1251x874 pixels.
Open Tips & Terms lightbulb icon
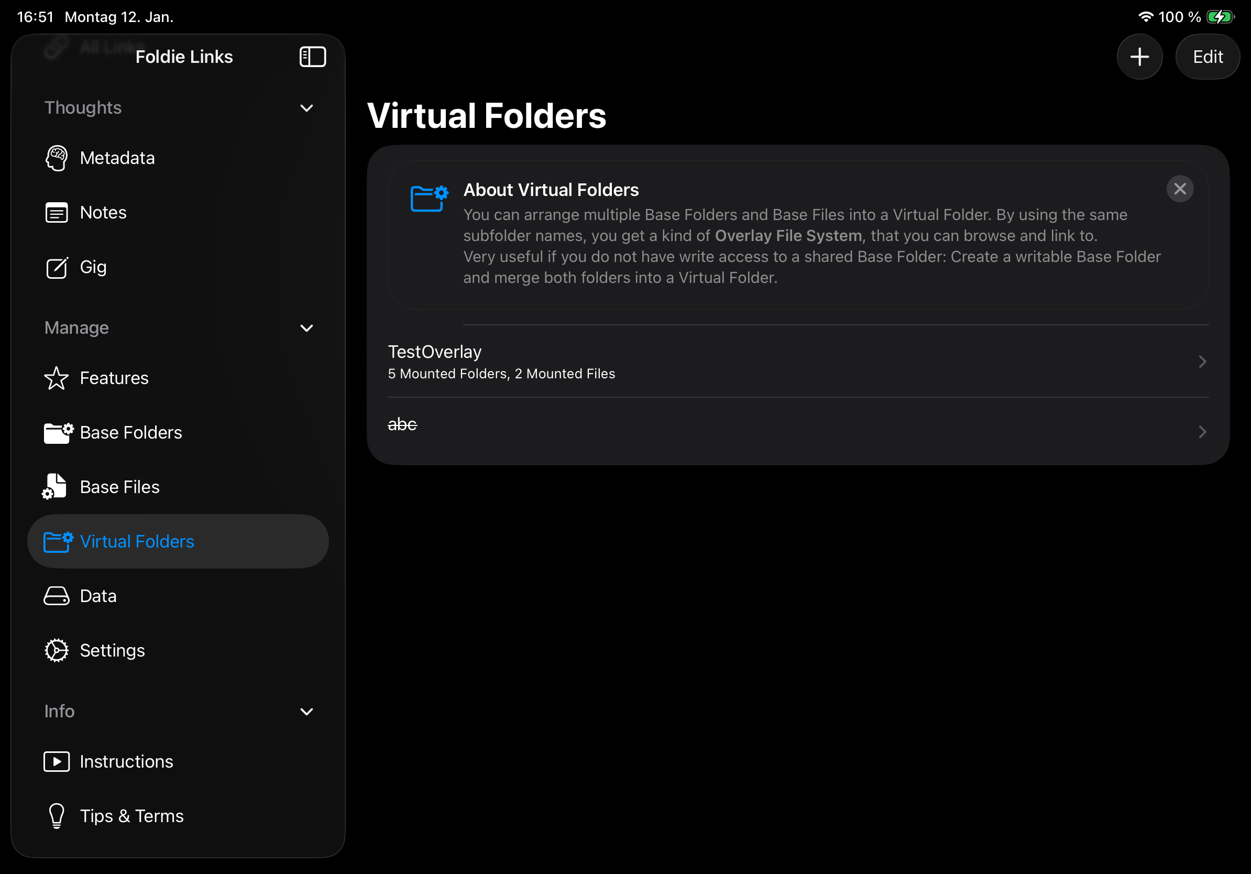pyautogui.click(x=57, y=816)
